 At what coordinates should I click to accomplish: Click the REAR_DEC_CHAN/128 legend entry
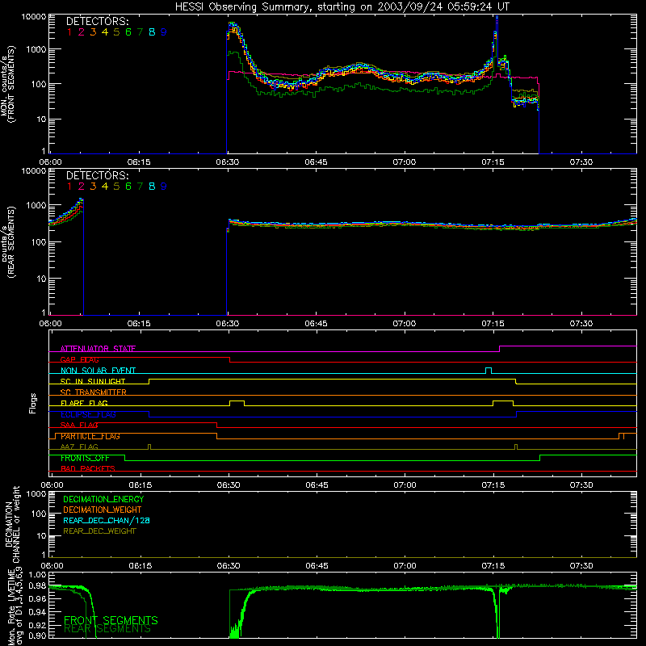pyautogui.click(x=107, y=521)
